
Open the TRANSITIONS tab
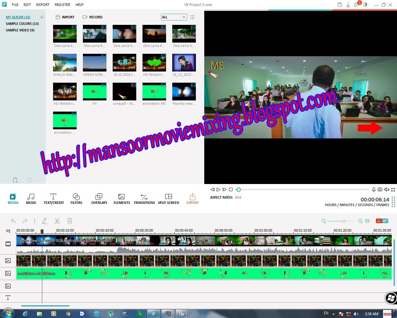coord(144,199)
